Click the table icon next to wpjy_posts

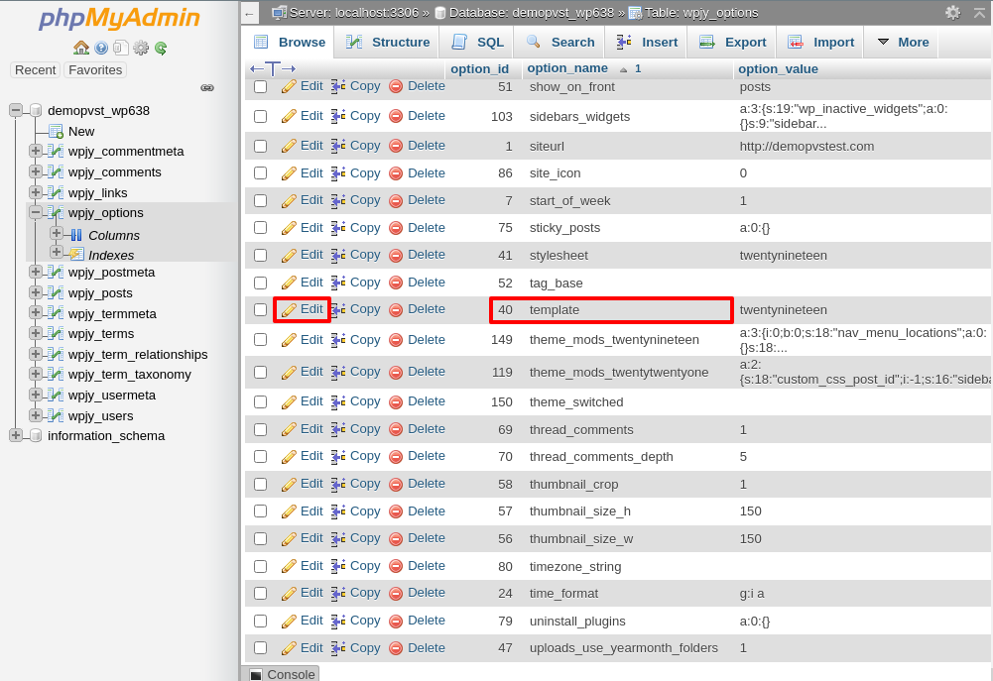click(56, 293)
